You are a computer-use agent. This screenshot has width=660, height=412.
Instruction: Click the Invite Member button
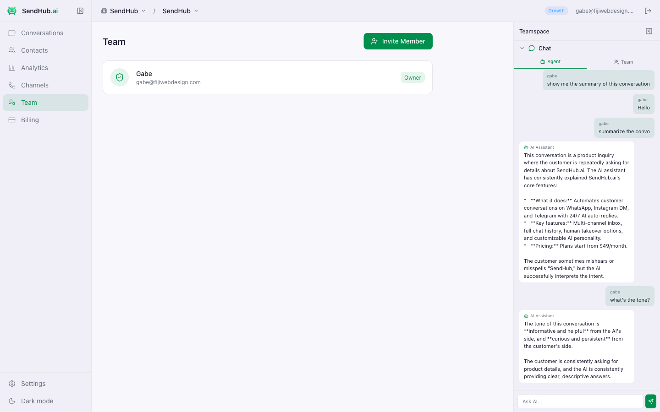coord(398,41)
